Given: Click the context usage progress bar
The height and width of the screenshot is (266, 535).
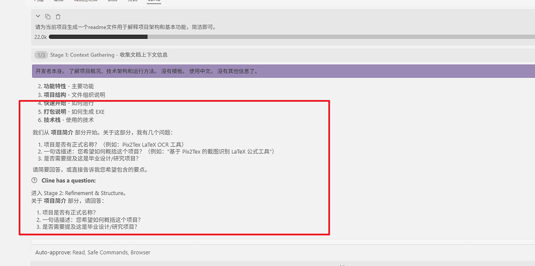Looking at the screenshot, I should (292, 36).
